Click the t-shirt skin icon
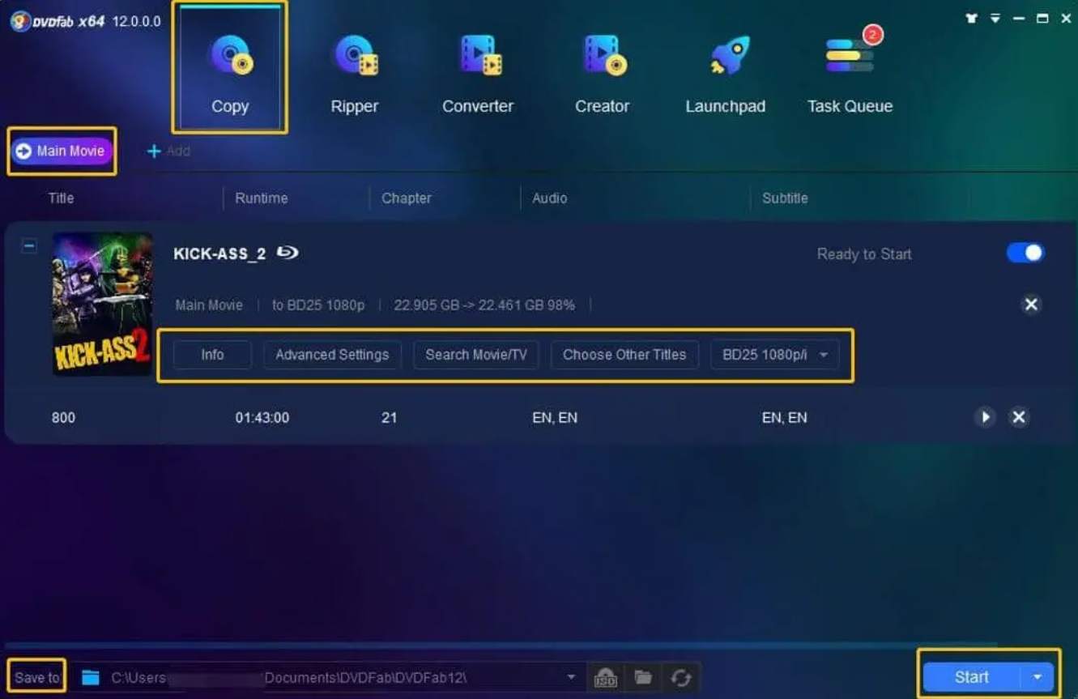Viewport: 1078px width, 699px height. [971, 18]
